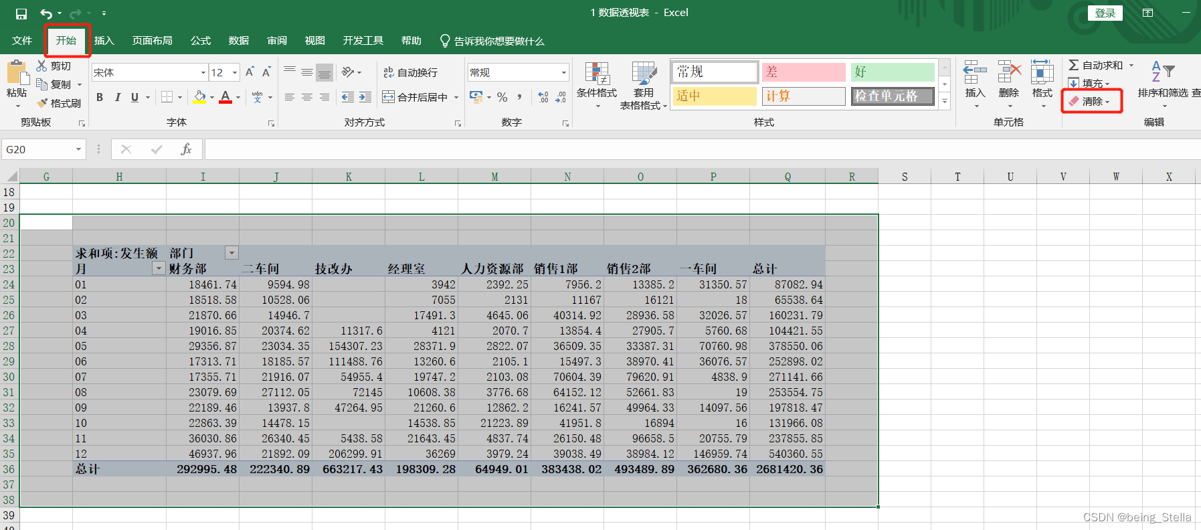Toggle Bold formatting

pos(100,97)
